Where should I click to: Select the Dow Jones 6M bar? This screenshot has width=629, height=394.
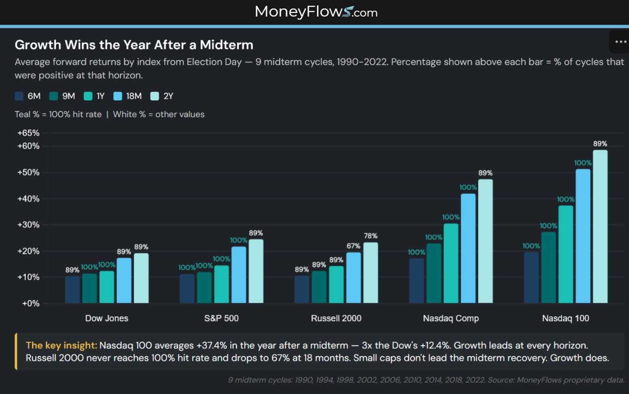[x=72, y=290]
